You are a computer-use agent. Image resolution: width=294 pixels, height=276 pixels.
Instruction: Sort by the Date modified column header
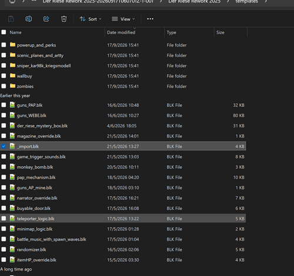(x=121, y=32)
